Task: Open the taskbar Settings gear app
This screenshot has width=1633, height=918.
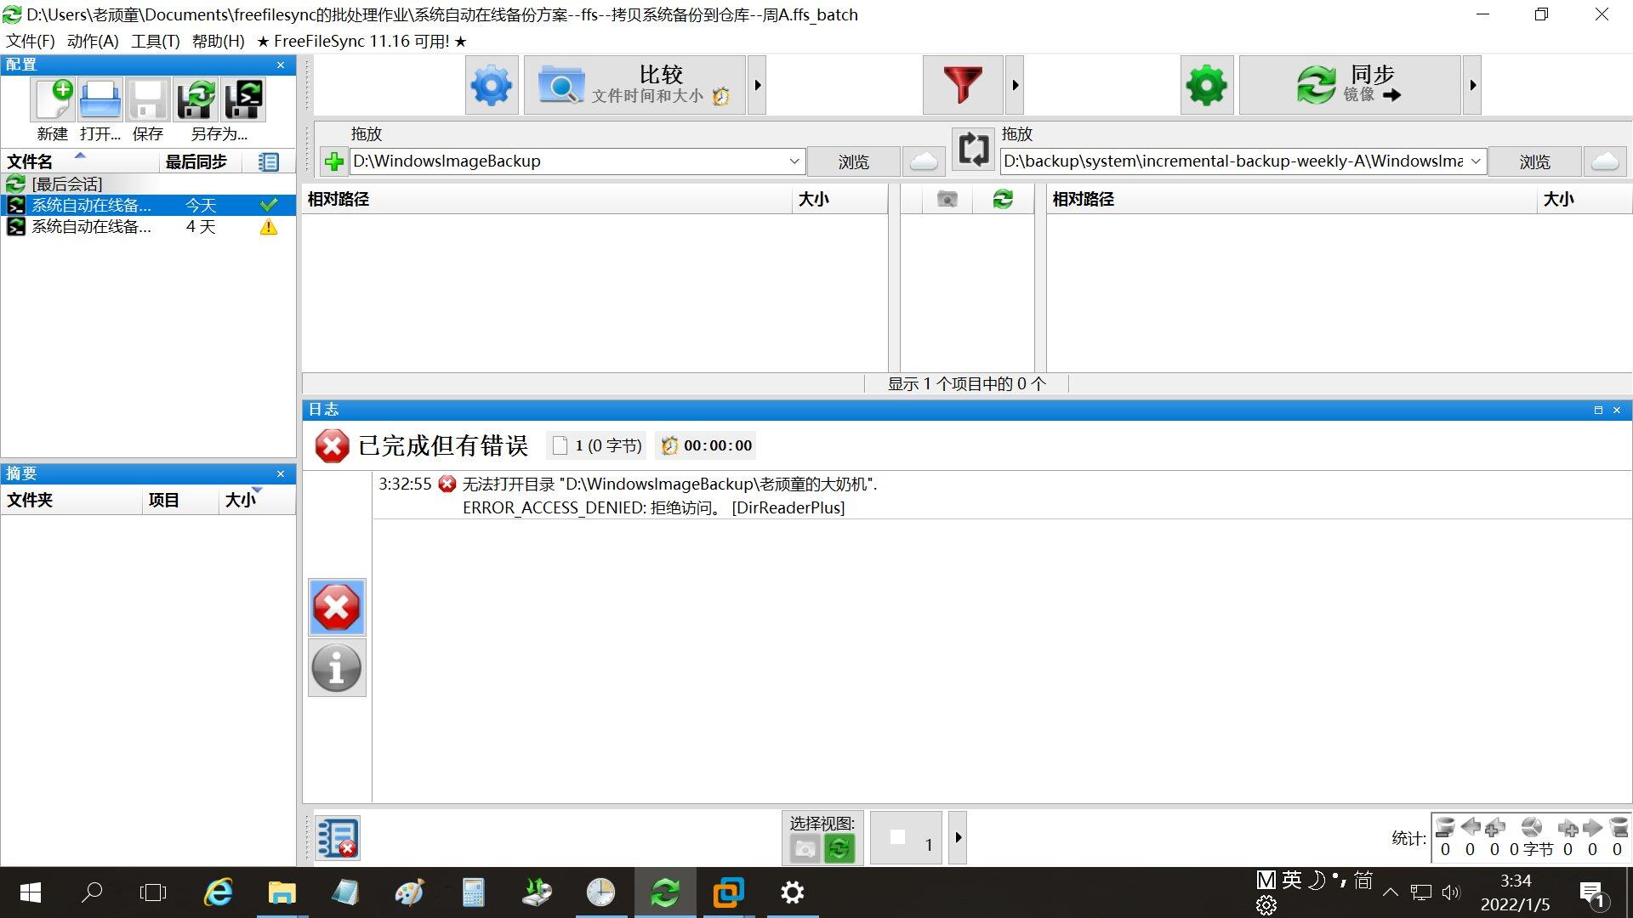Action: click(x=792, y=892)
